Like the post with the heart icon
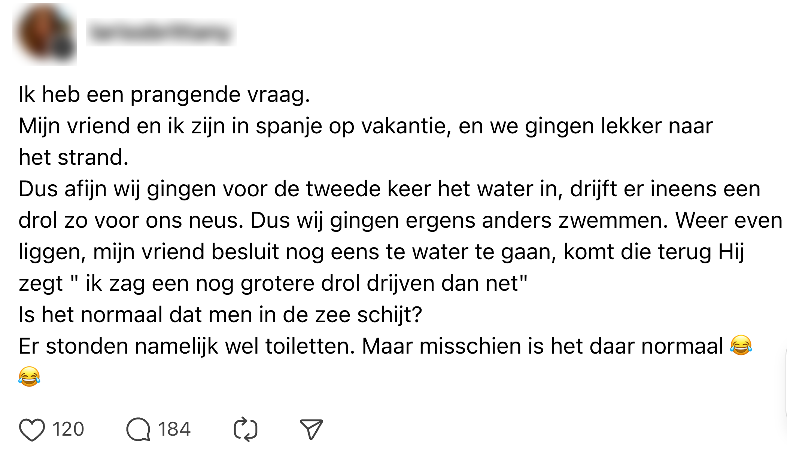The height and width of the screenshot is (451, 787). point(32,429)
